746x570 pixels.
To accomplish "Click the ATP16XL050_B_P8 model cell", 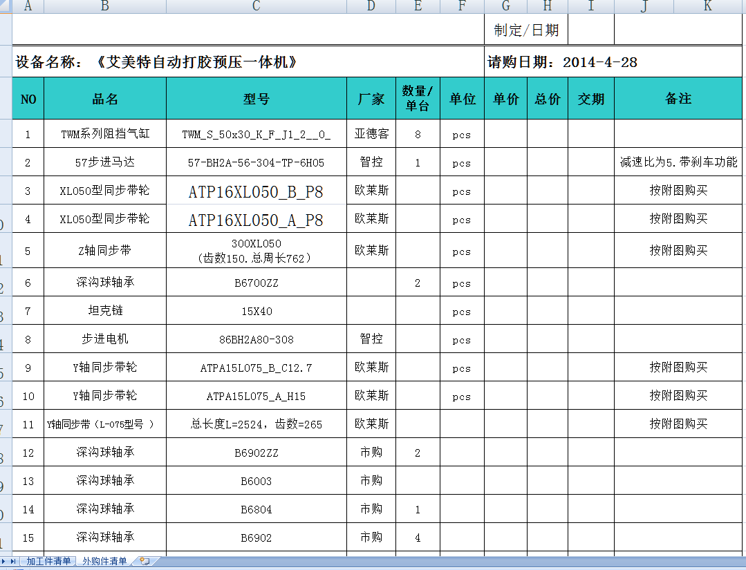I will click(257, 191).
